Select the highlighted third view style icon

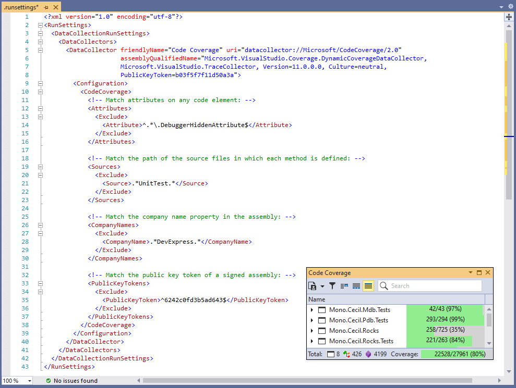(x=367, y=285)
